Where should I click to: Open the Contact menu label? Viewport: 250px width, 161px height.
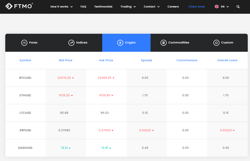point(150,6)
